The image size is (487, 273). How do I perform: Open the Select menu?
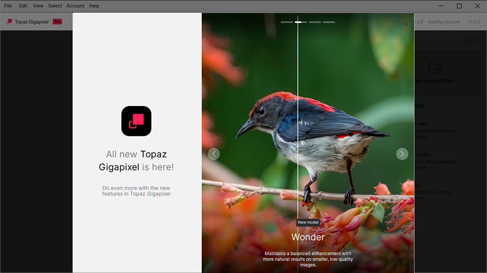pyautogui.click(x=55, y=6)
